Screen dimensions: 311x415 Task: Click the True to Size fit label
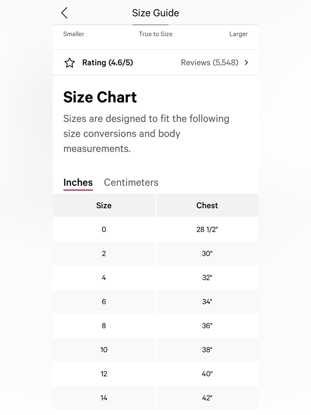(155, 34)
